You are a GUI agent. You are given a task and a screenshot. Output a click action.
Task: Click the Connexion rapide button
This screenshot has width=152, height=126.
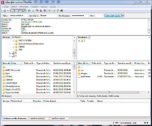(113, 16)
